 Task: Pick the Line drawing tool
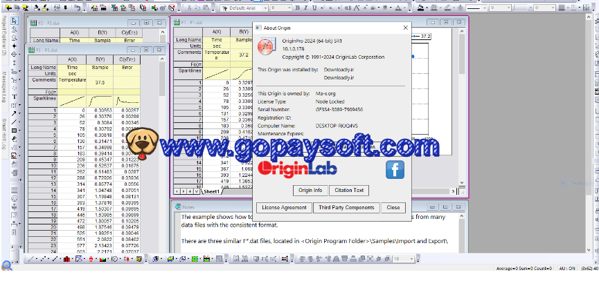click(14, 122)
